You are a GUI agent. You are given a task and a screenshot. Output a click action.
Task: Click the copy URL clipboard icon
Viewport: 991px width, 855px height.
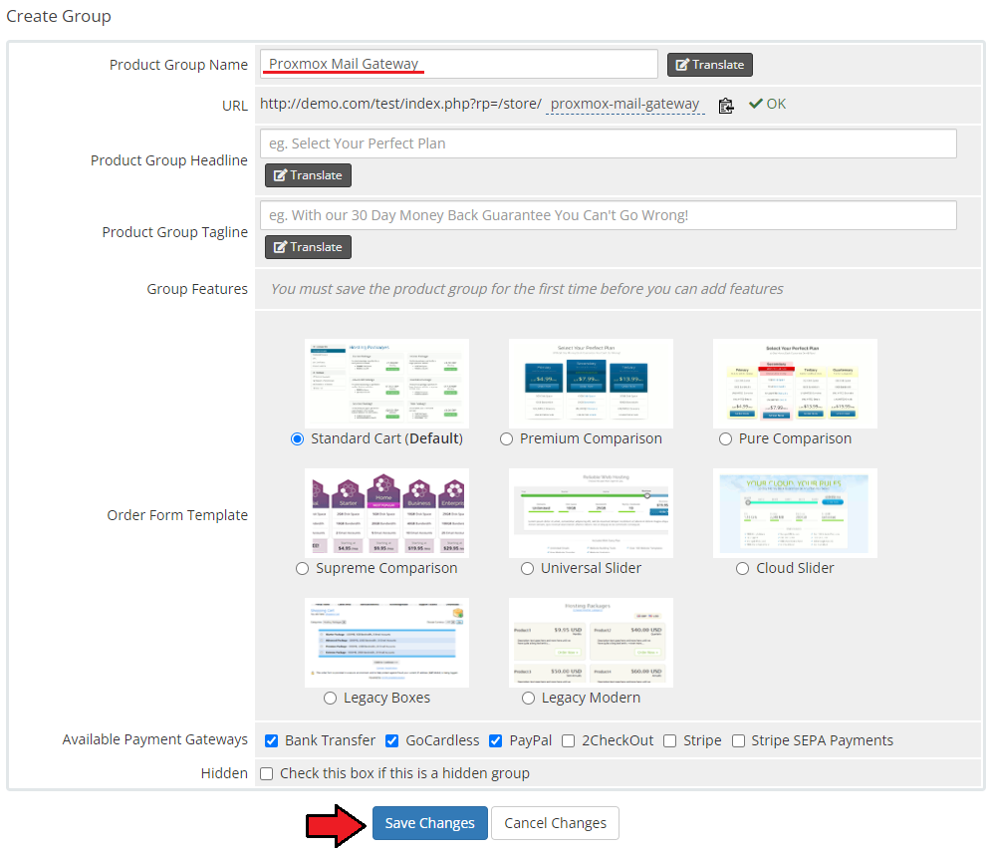point(726,105)
